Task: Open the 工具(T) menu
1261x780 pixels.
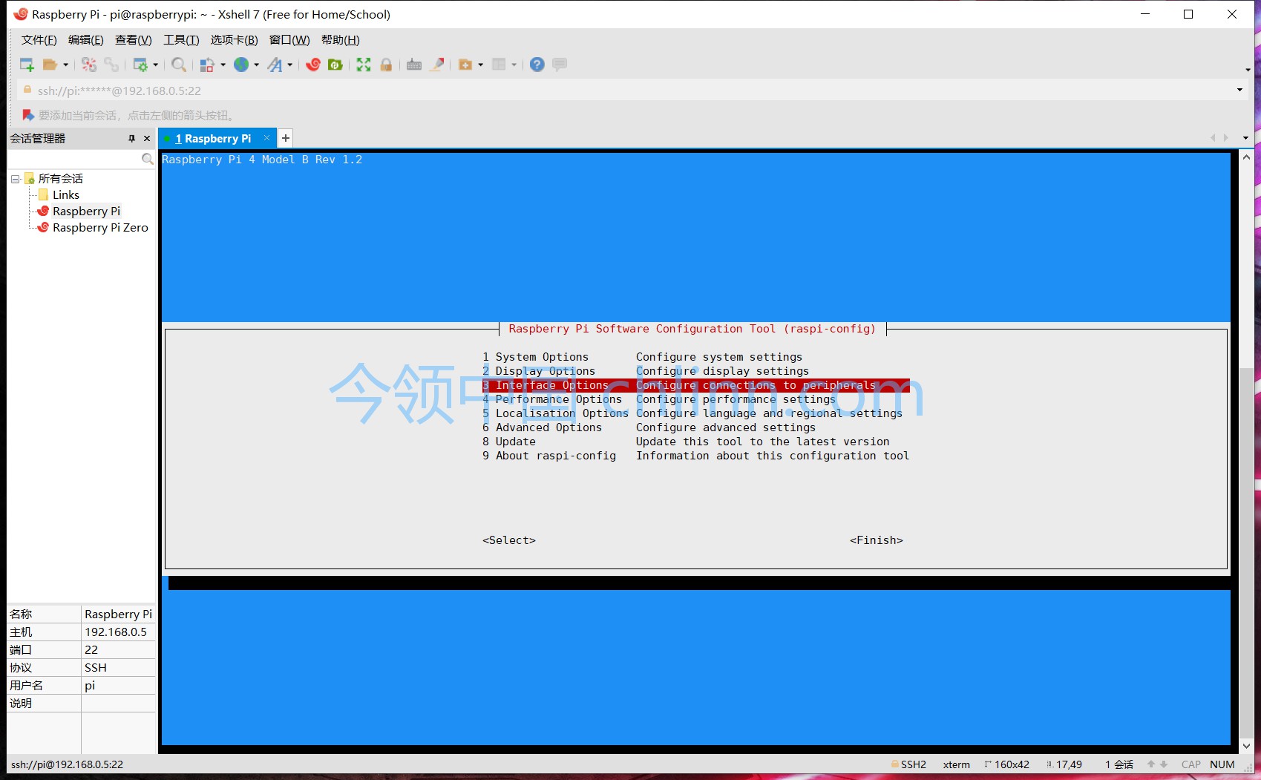Action: pyautogui.click(x=181, y=40)
